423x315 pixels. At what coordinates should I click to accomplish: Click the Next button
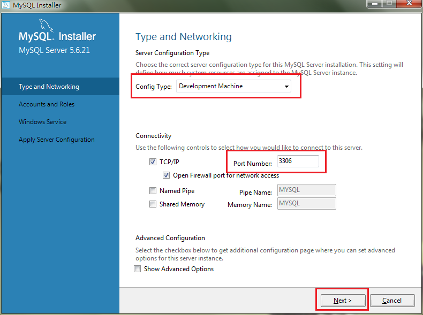[343, 300]
